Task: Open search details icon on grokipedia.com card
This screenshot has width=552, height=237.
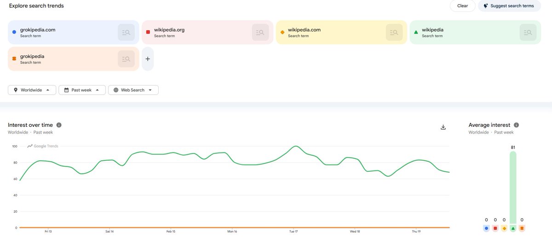Action: 126,33
